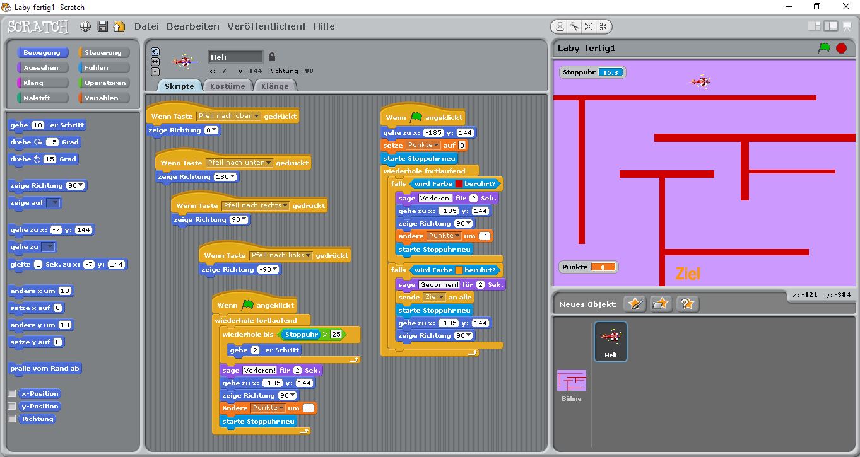The height and width of the screenshot is (457, 860).
Task: Click the orange color swatch in 'wird Farbe berührt?'
Action: (459, 270)
